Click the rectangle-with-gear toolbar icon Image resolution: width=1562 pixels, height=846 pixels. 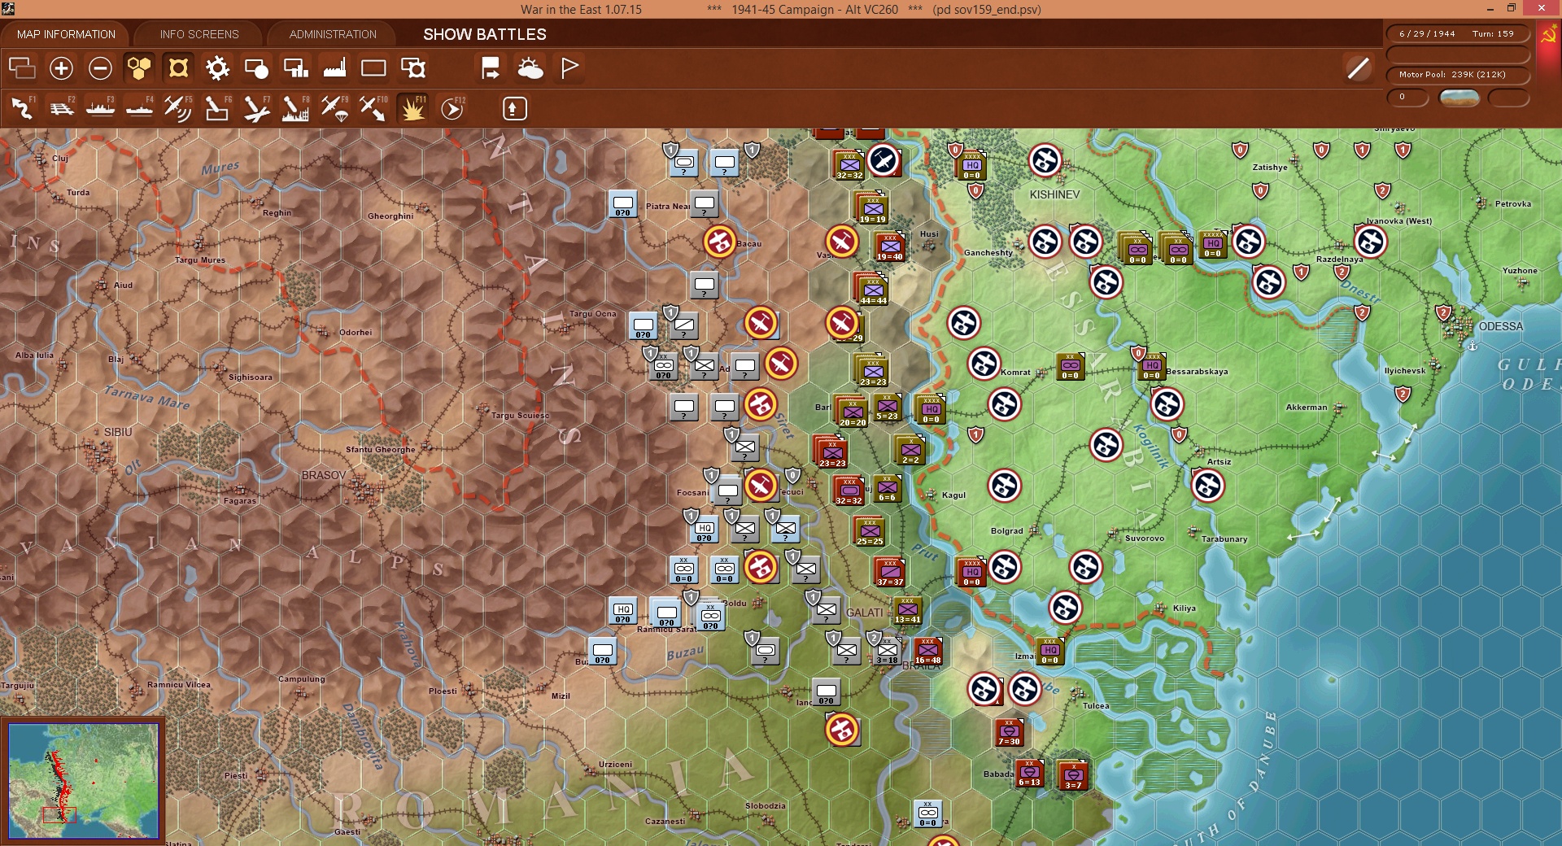pos(413,68)
